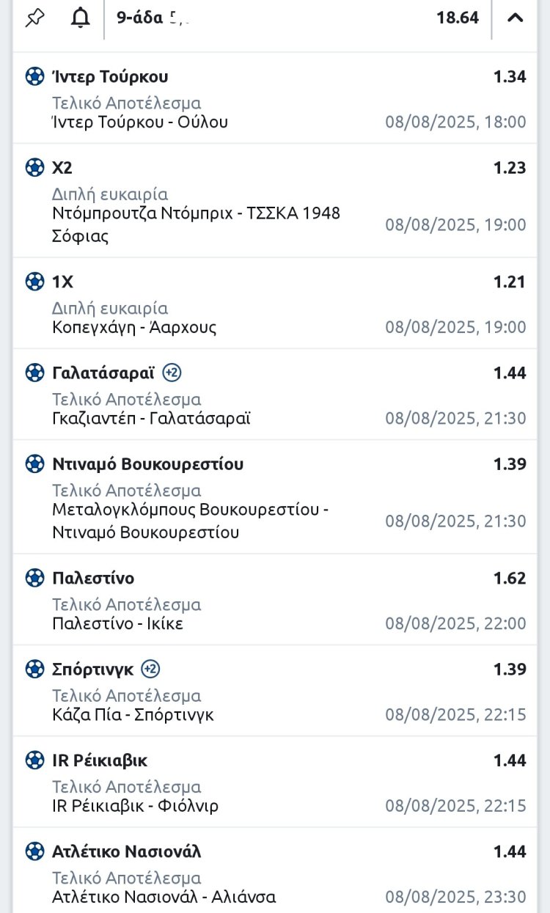550x913 pixels.
Task: Tap the 9-άδα bet slip title
Action: (x=139, y=18)
